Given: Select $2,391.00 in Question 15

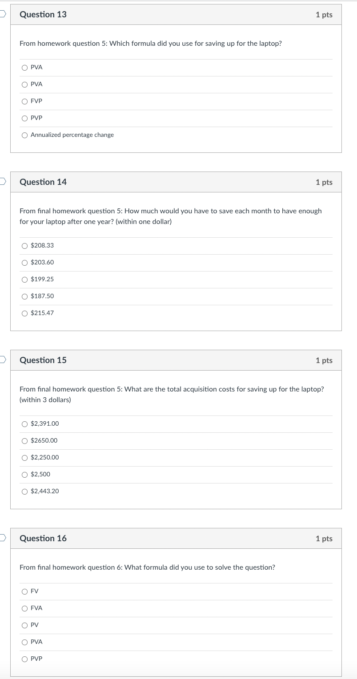Looking at the screenshot, I should (x=24, y=423).
